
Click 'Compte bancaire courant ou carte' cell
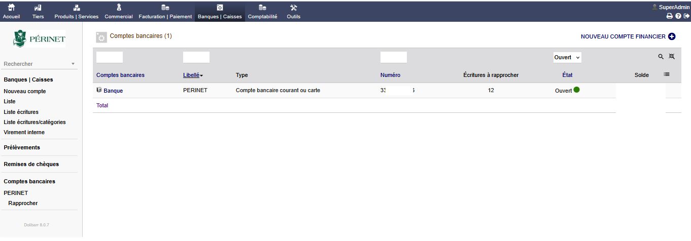pyautogui.click(x=278, y=90)
